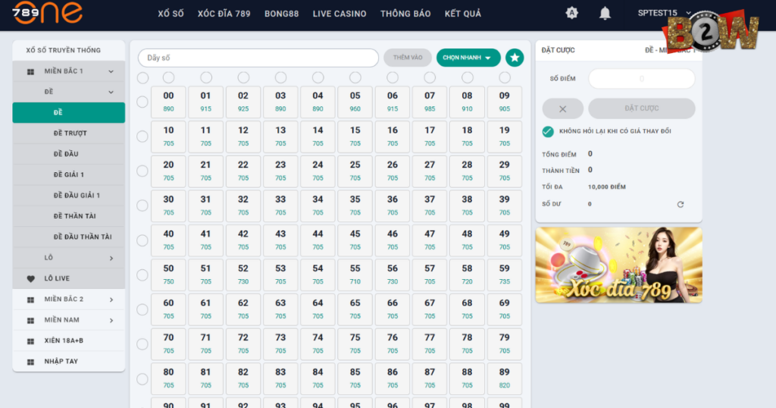The height and width of the screenshot is (408, 776).
Task: Pick number 68 in the grid
Action: point(467,309)
